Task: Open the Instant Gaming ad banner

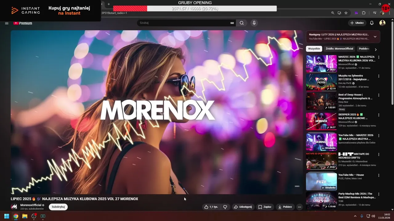Action: point(50,11)
